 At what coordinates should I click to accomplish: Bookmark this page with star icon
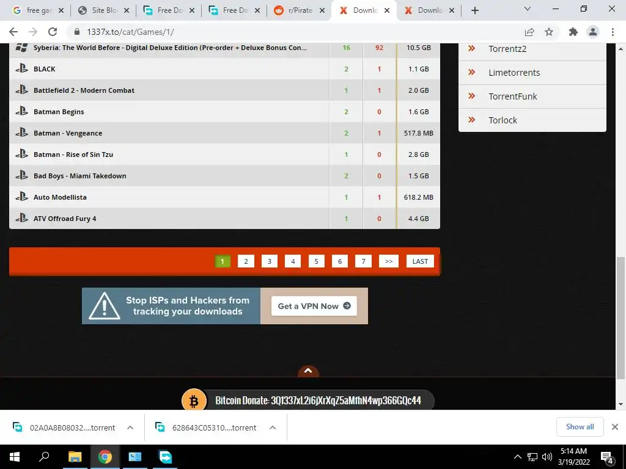(x=549, y=32)
